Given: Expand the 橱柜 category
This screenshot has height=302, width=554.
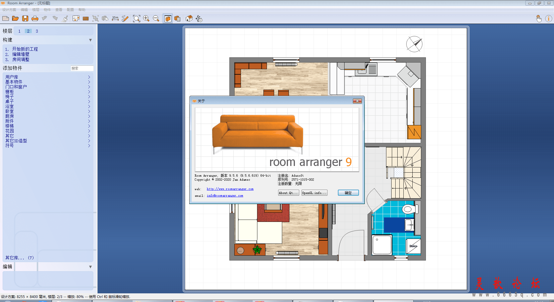Looking at the screenshot, I should (x=48, y=92).
